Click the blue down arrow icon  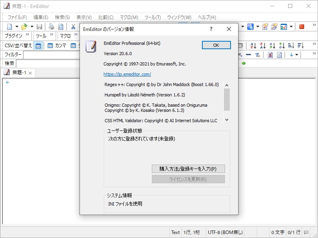coord(291,54)
